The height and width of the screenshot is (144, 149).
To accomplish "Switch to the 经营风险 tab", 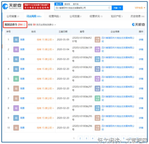I will 55,16.
